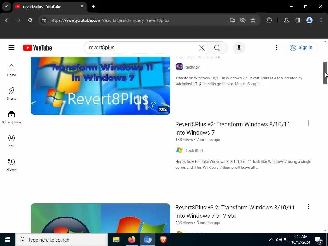Open Brave browser from taskbar
The width and height of the screenshot is (328, 246).
tap(163, 240)
